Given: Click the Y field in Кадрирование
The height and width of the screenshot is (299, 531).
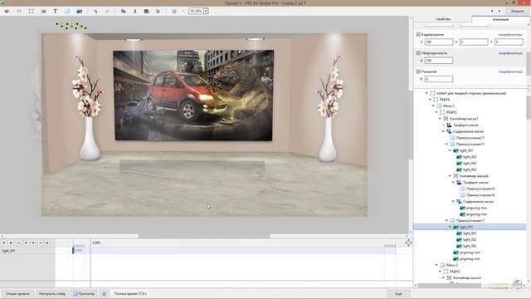Looking at the screenshot, I should pyautogui.click(x=509, y=42).
